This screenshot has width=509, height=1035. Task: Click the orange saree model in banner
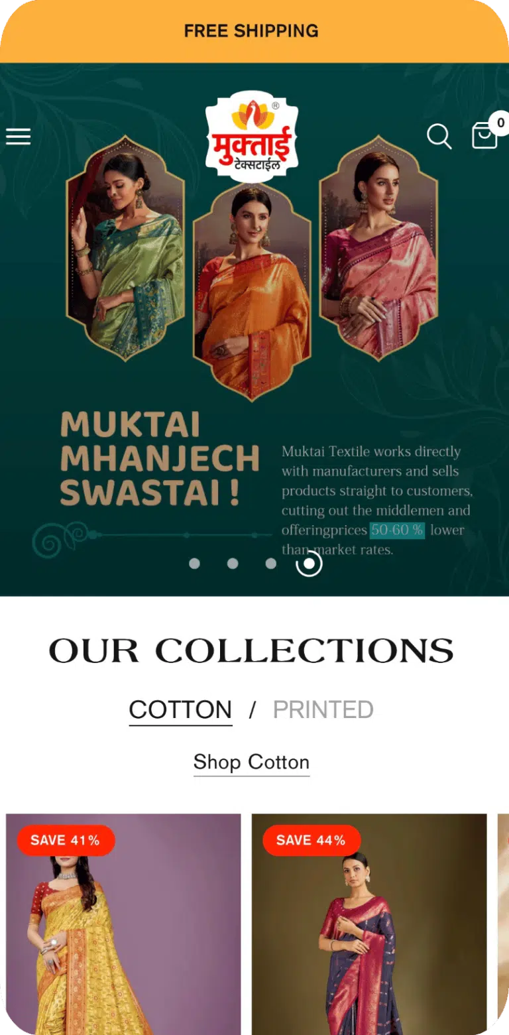pos(252,292)
